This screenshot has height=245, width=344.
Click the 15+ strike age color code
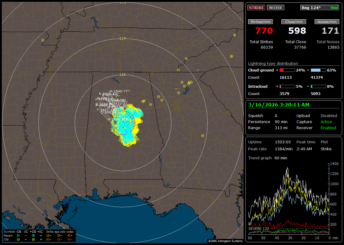49,235
